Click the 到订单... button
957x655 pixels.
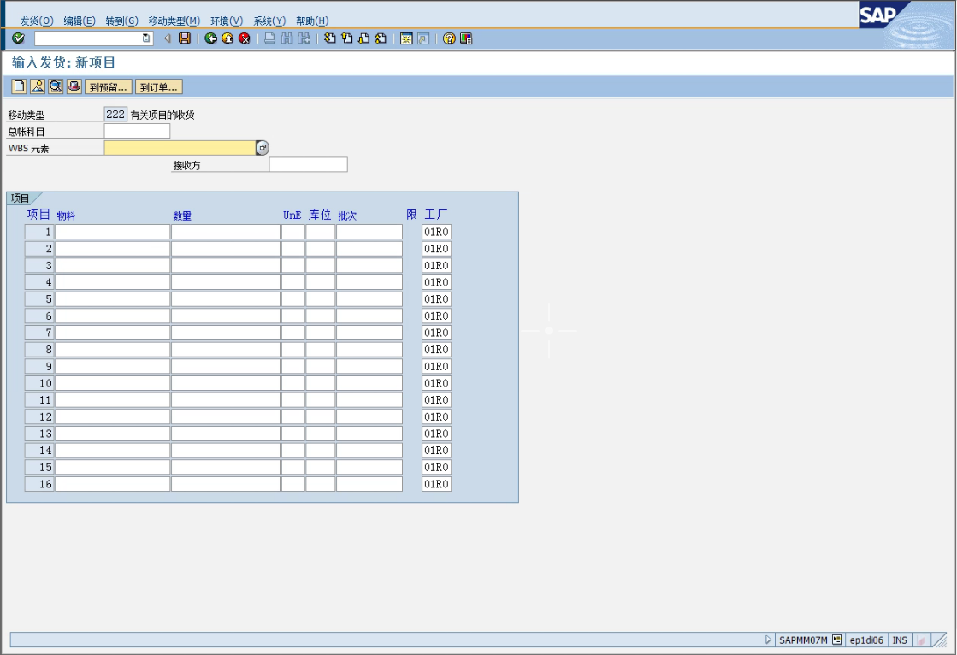pyautogui.click(x=158, y=87)
